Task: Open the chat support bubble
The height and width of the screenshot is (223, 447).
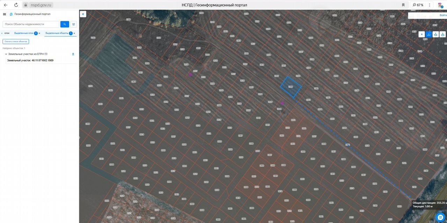Action: coord(440,217)
